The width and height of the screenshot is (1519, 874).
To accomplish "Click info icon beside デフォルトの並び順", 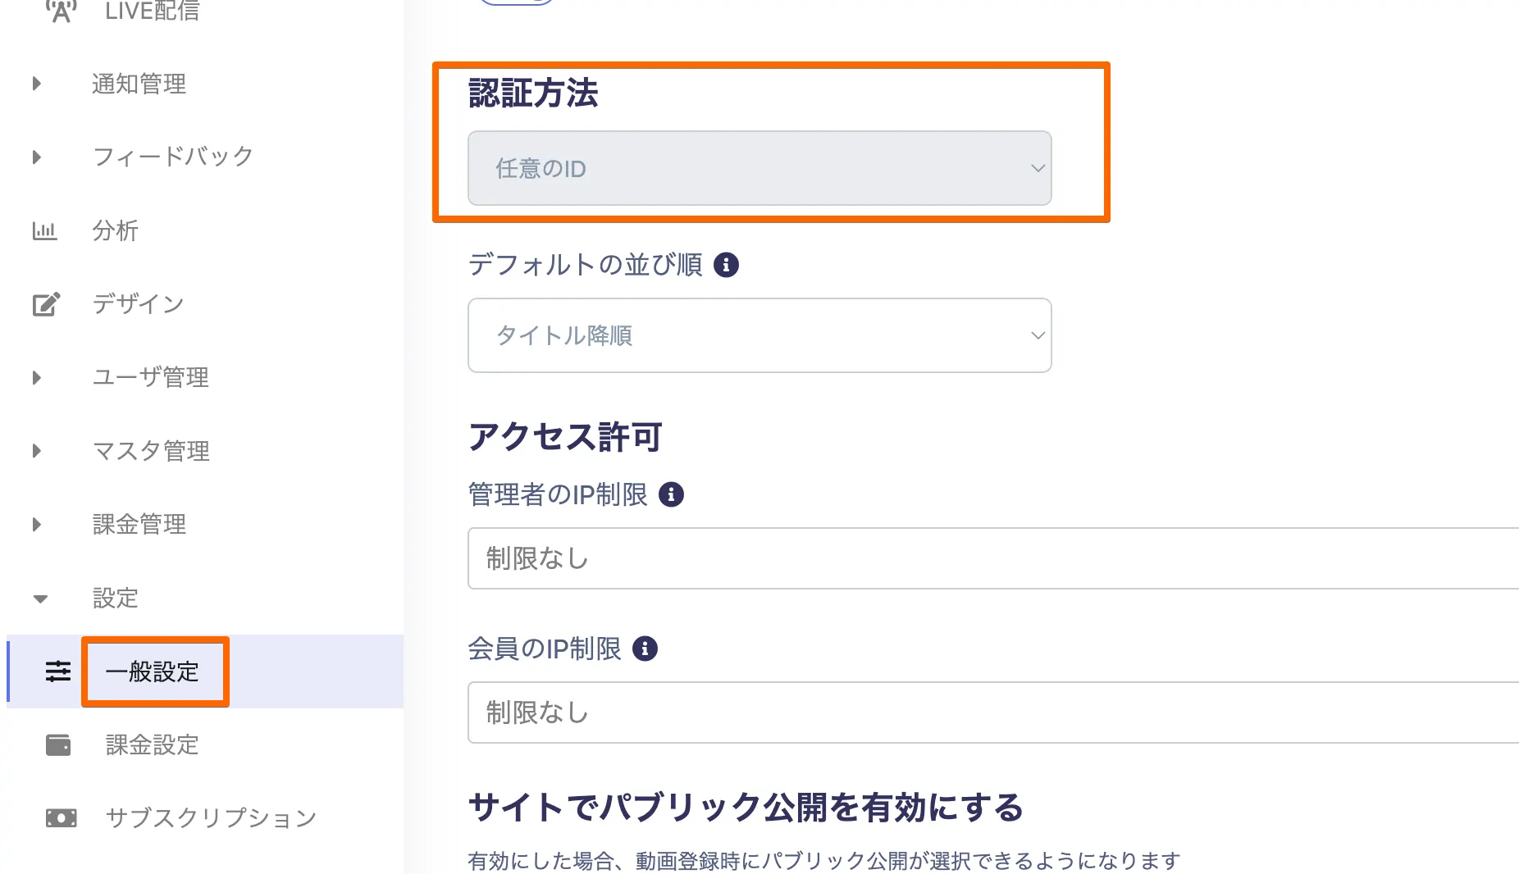I will click(x=726, y=265).
